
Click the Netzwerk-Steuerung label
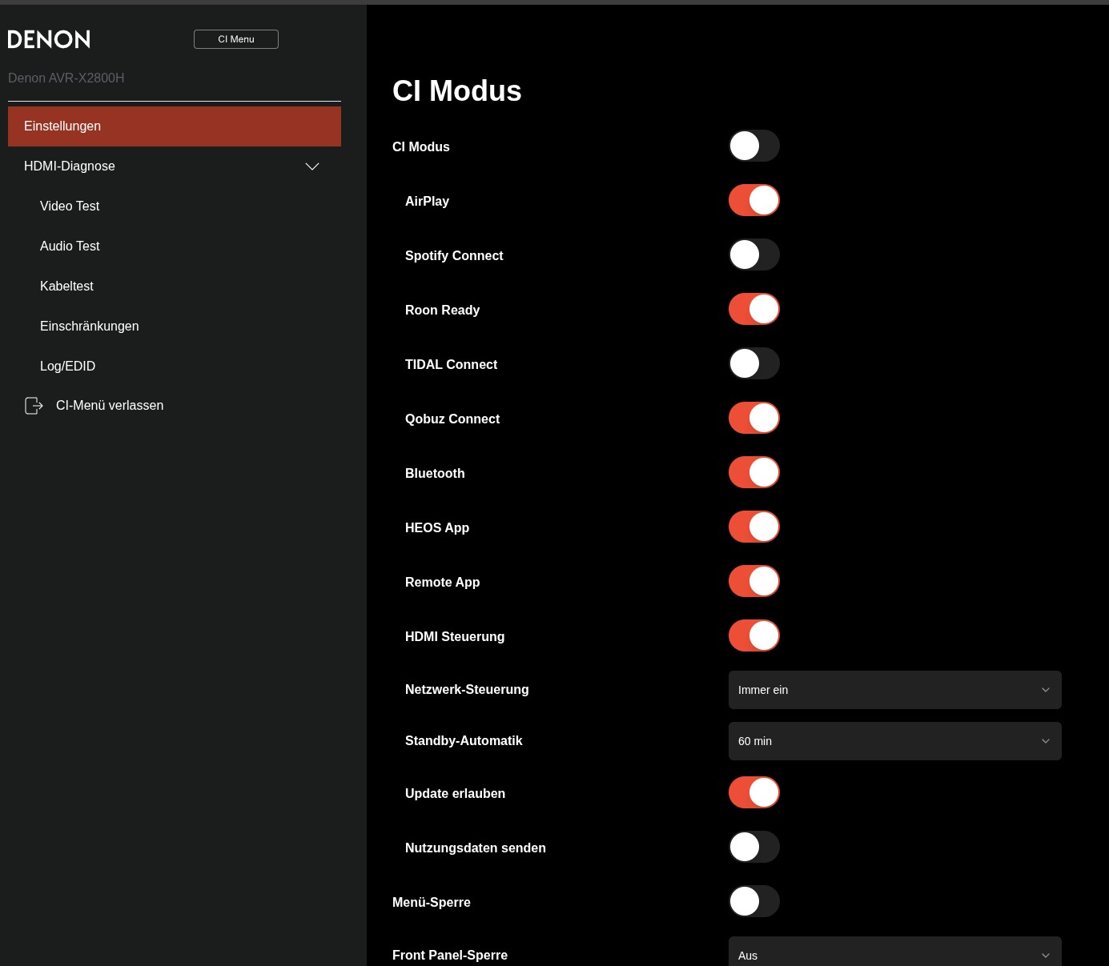pos(467,689)
